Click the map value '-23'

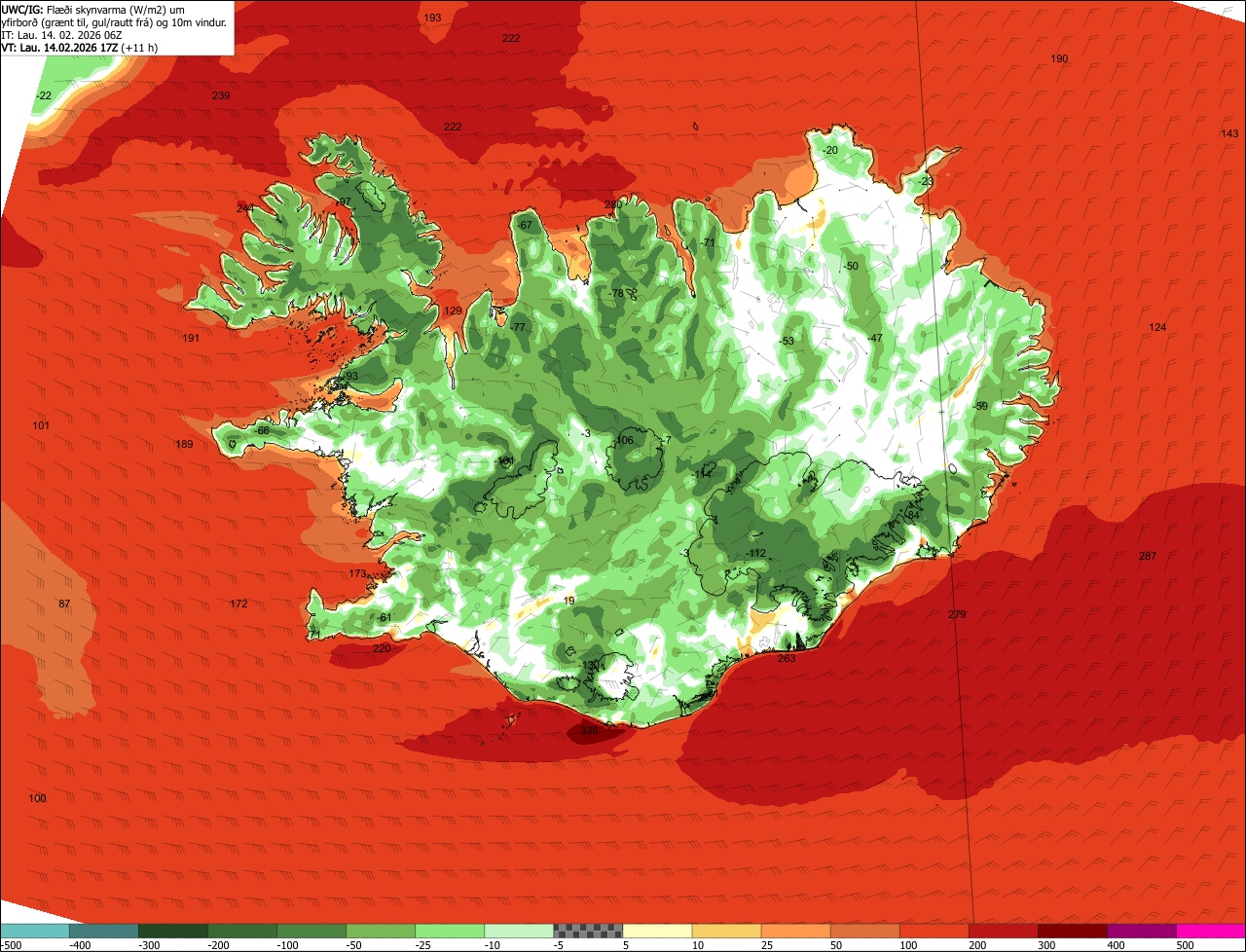925,181
